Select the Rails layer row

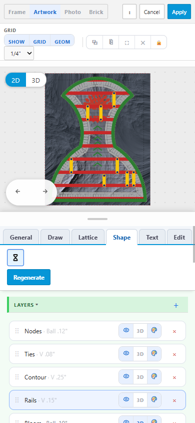click(97, 400)
